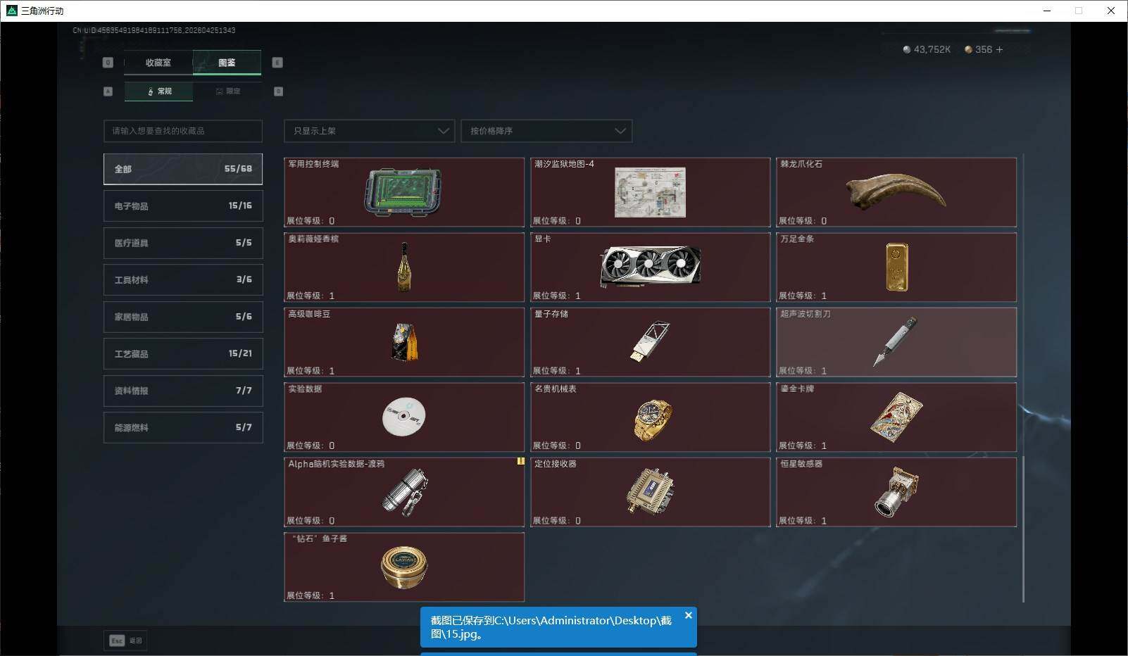This screenshot has height=656, width=1128.
Task: Select the gilded card item beside 名贵机械表
Action: point(896,417)
